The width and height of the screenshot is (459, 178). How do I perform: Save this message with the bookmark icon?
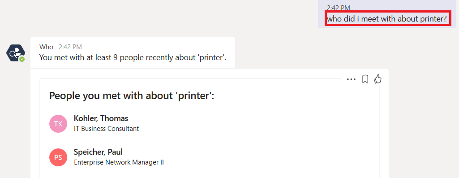coord(365,79)
